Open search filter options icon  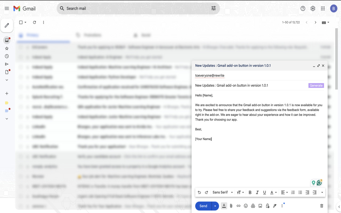click(x=213, y=9)
